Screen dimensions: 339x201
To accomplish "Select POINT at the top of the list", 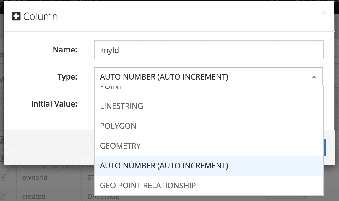I will tap(111, 87).
